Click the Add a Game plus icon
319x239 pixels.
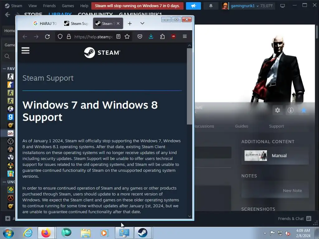[8, 218]
